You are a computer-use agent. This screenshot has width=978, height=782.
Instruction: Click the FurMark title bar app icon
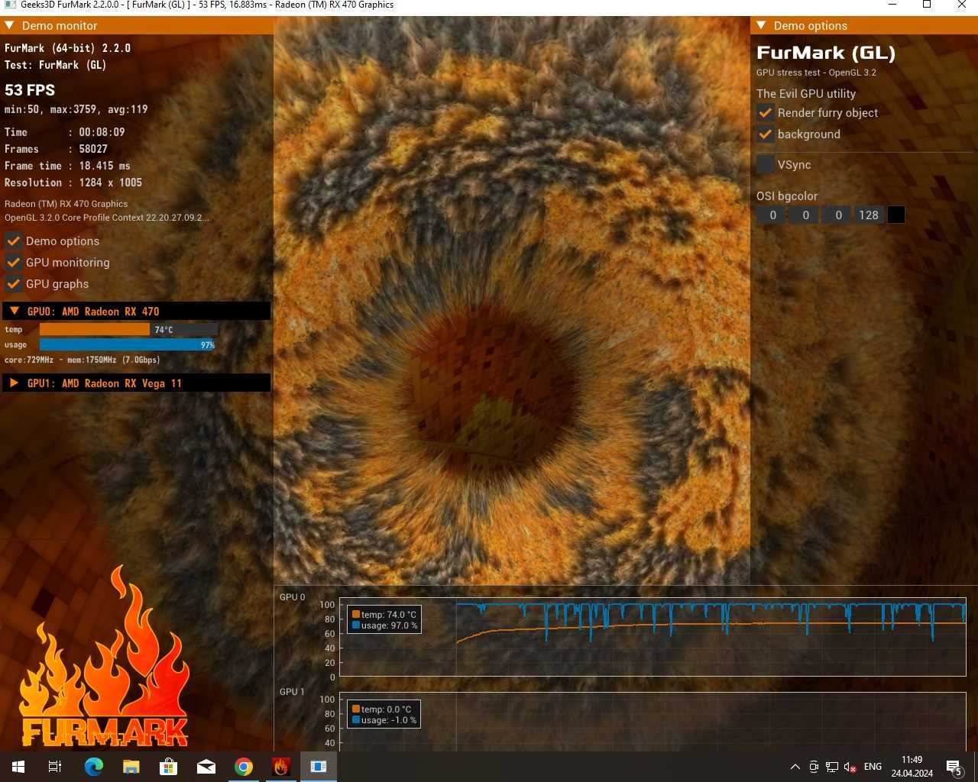click(10, 5)
